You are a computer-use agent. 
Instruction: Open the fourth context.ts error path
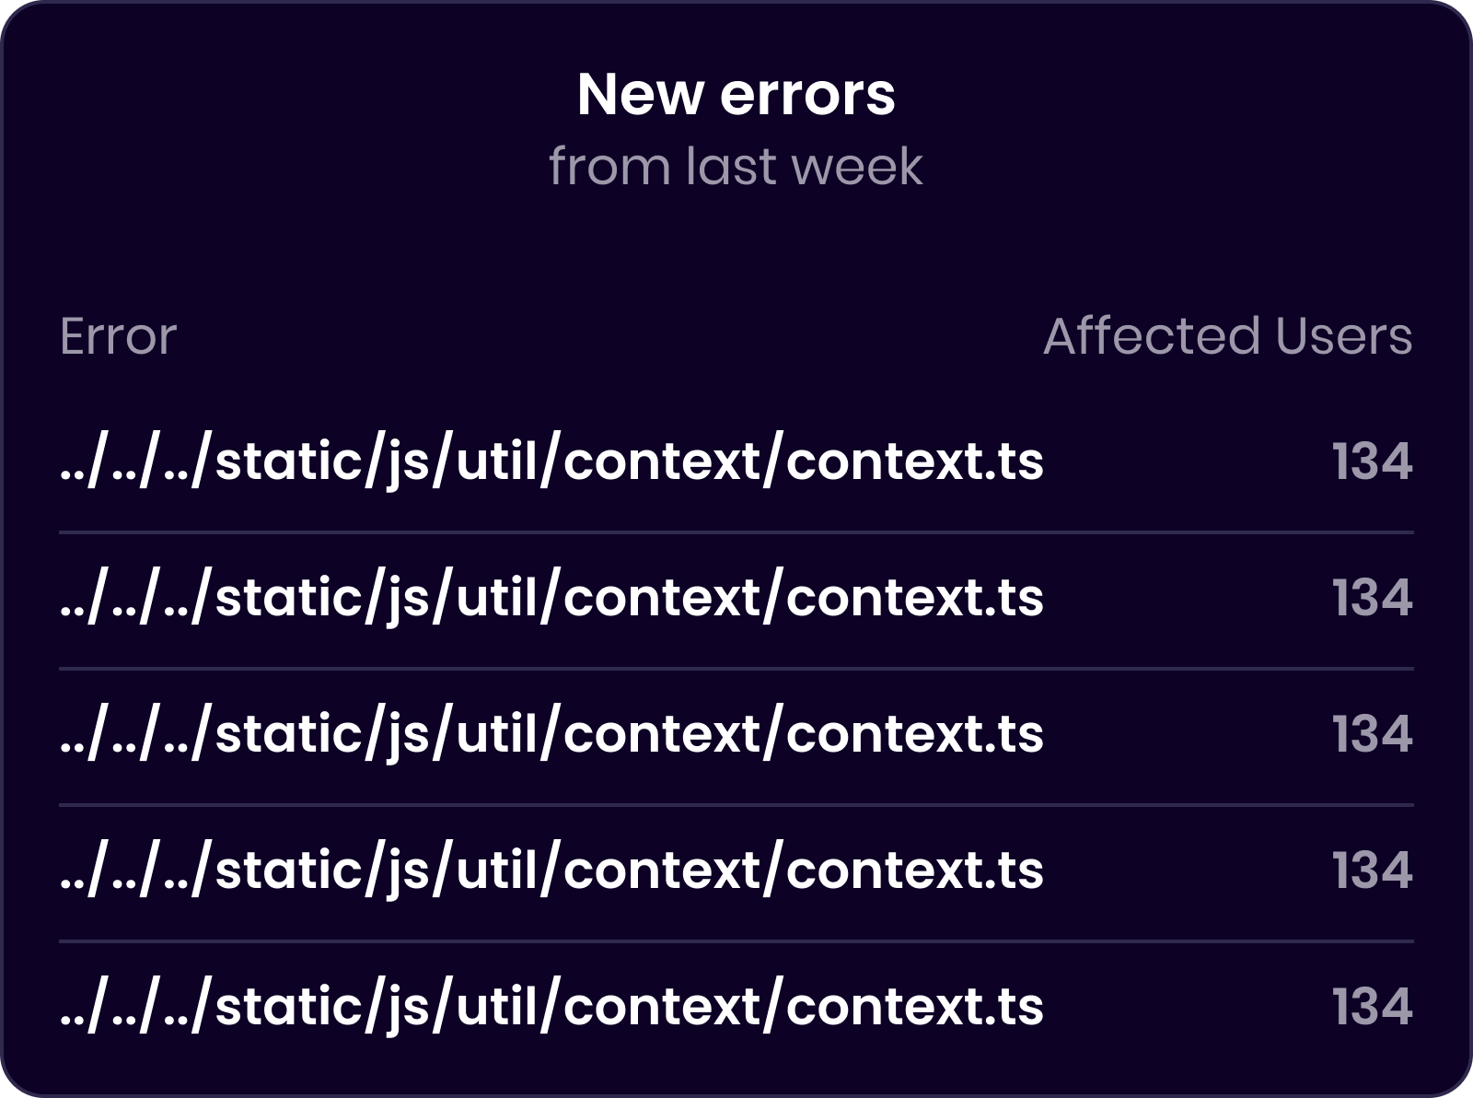coord(551,870)
